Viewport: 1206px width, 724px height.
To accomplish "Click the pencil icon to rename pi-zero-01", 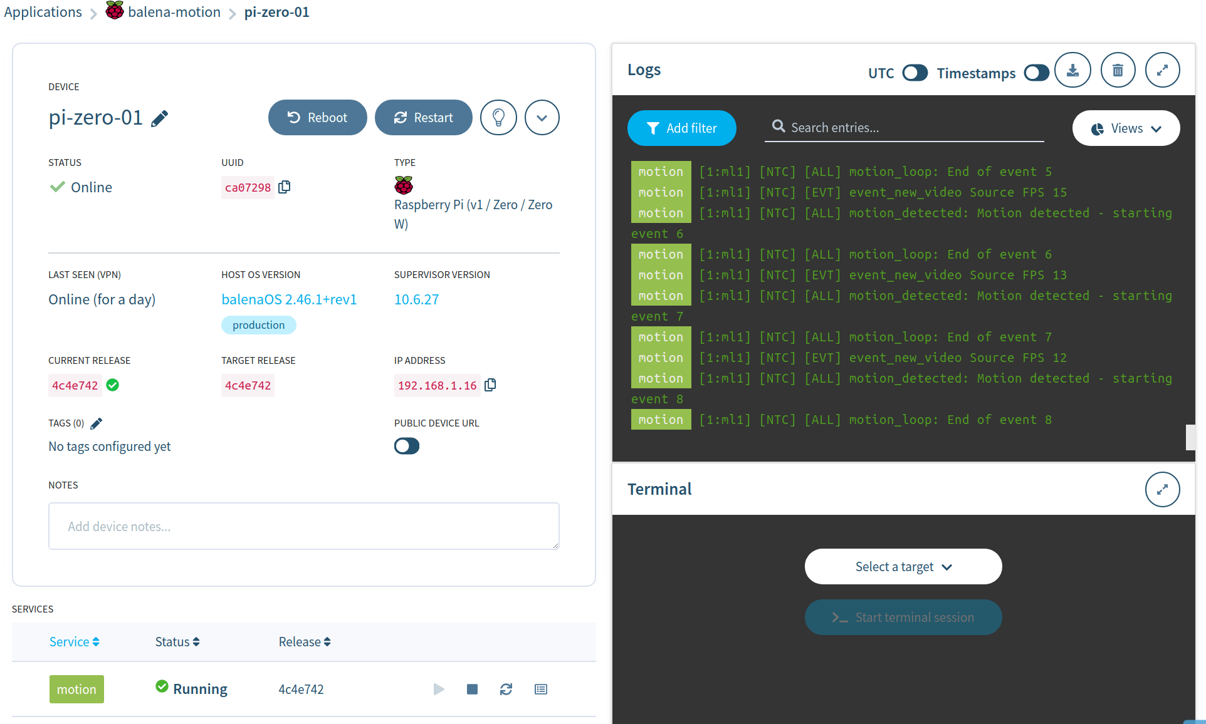I will [x=160, y=118].
